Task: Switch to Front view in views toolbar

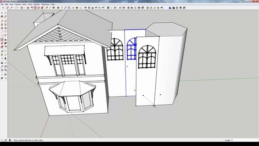Action: 93,8
